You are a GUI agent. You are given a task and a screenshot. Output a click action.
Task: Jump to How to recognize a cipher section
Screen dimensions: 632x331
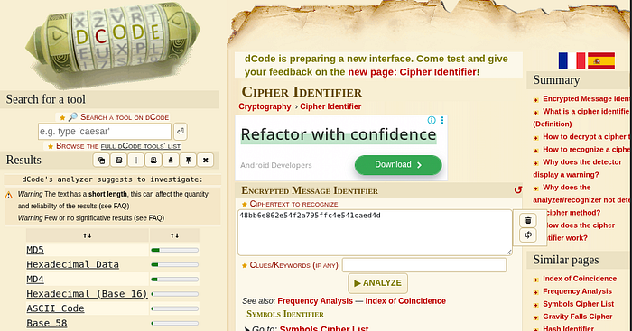coord(587,150)
